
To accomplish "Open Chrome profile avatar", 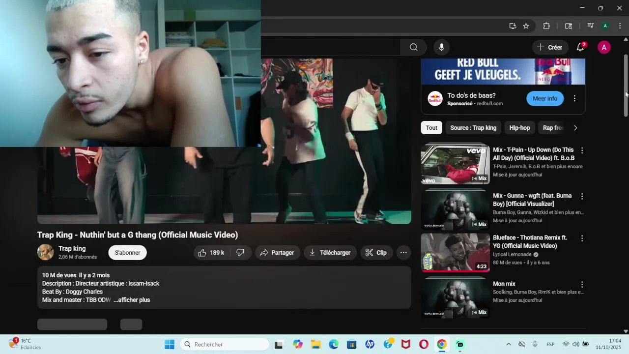I will 605,26.
